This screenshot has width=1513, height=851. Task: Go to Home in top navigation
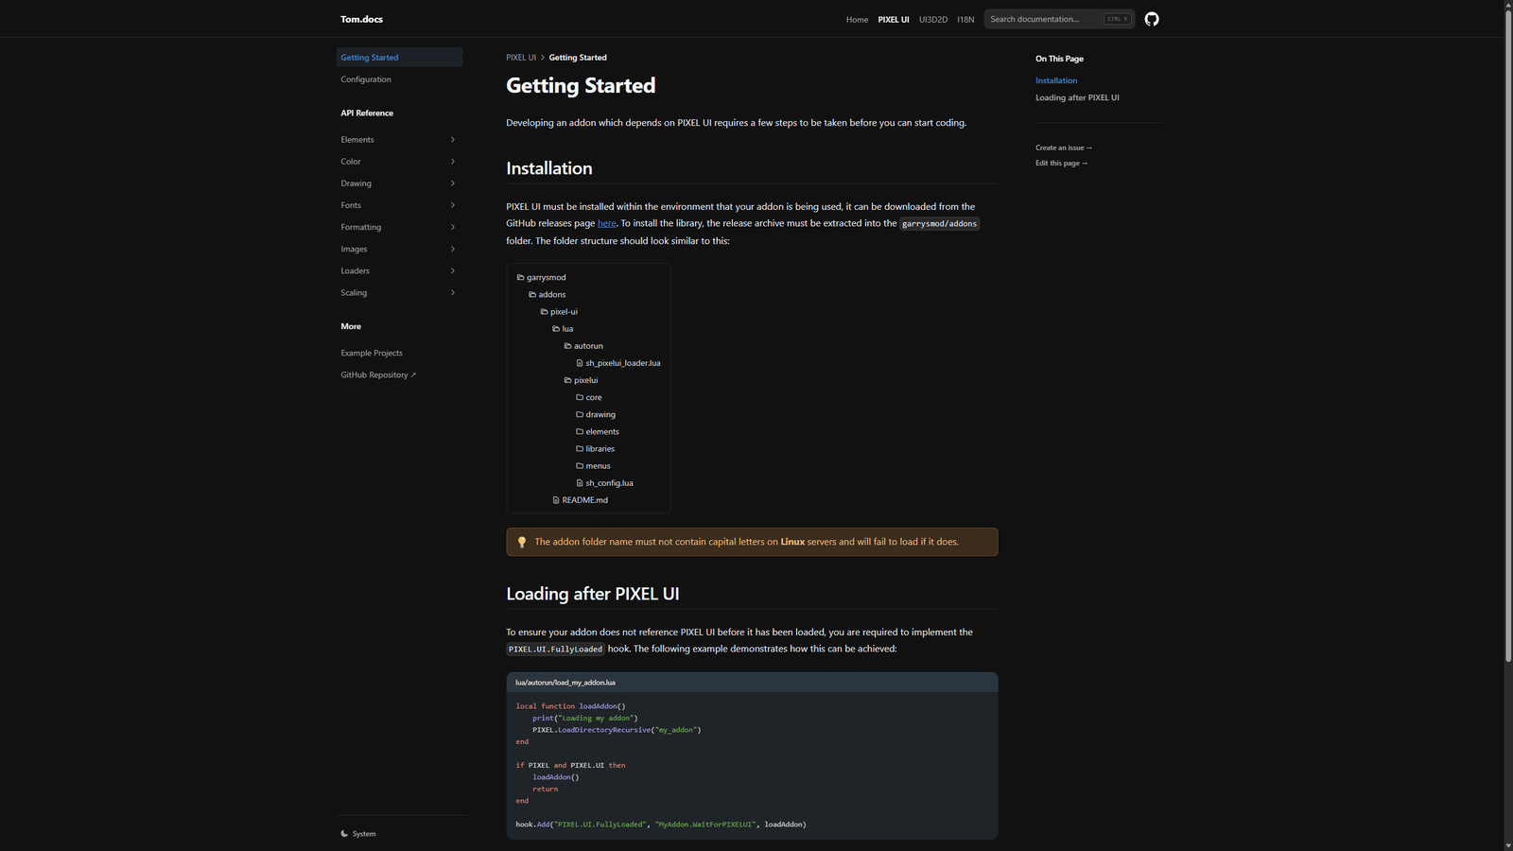[857, 19]
